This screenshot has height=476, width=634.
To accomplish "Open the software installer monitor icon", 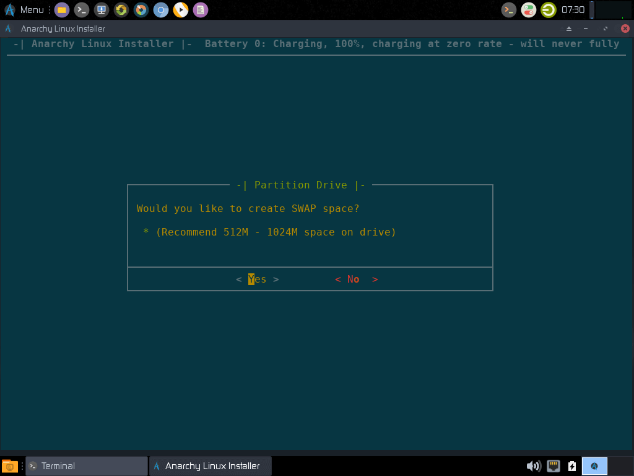I will pyautogui.click(x=102, y=10).
